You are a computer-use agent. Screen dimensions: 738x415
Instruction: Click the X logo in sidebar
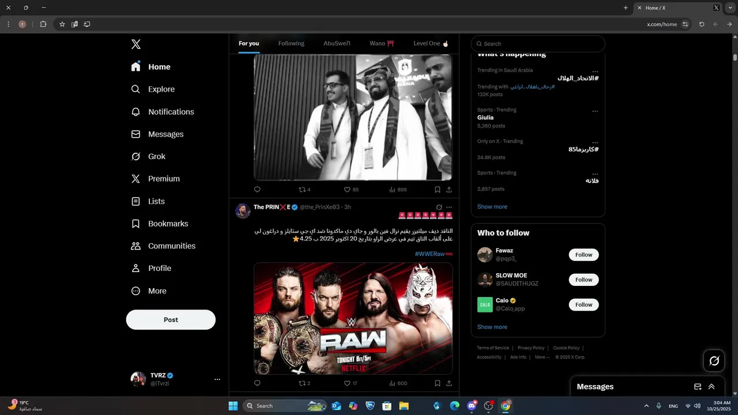click(x=135, y=44)
